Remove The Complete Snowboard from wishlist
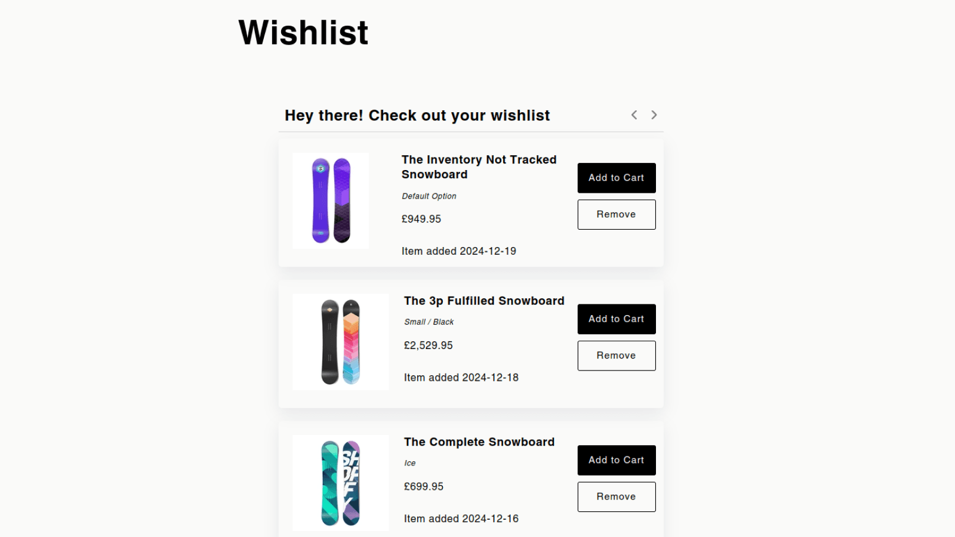Image resolution: width=955 pixels, height=537 pixels. [x=616, y=497]
